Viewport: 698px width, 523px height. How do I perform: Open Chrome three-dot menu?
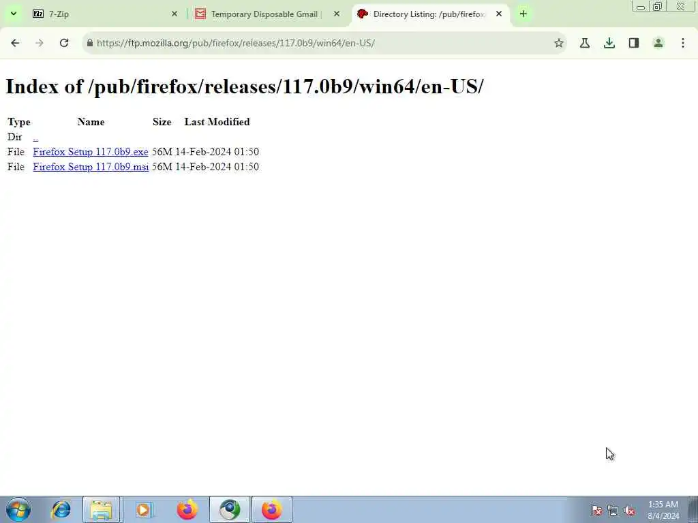683,43
